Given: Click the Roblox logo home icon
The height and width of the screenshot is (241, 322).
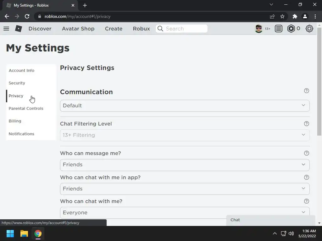Looking at the screenshot, I should click(x=19, y=29).
